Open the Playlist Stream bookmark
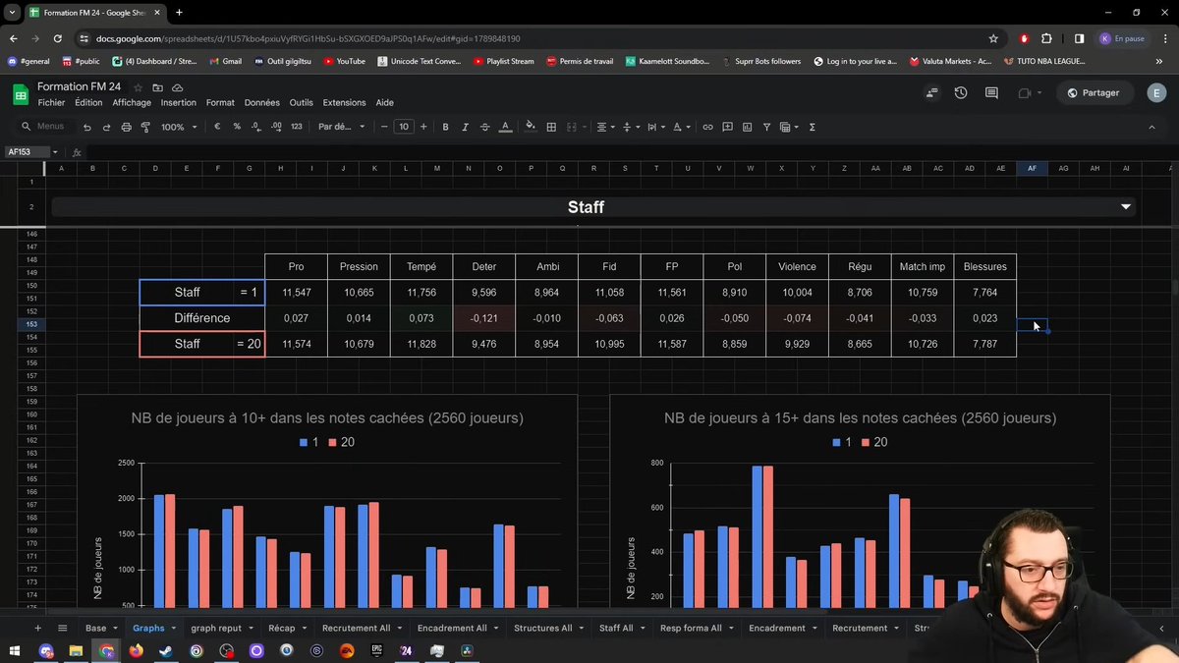1179x663 pixels. tap(503, 61)
